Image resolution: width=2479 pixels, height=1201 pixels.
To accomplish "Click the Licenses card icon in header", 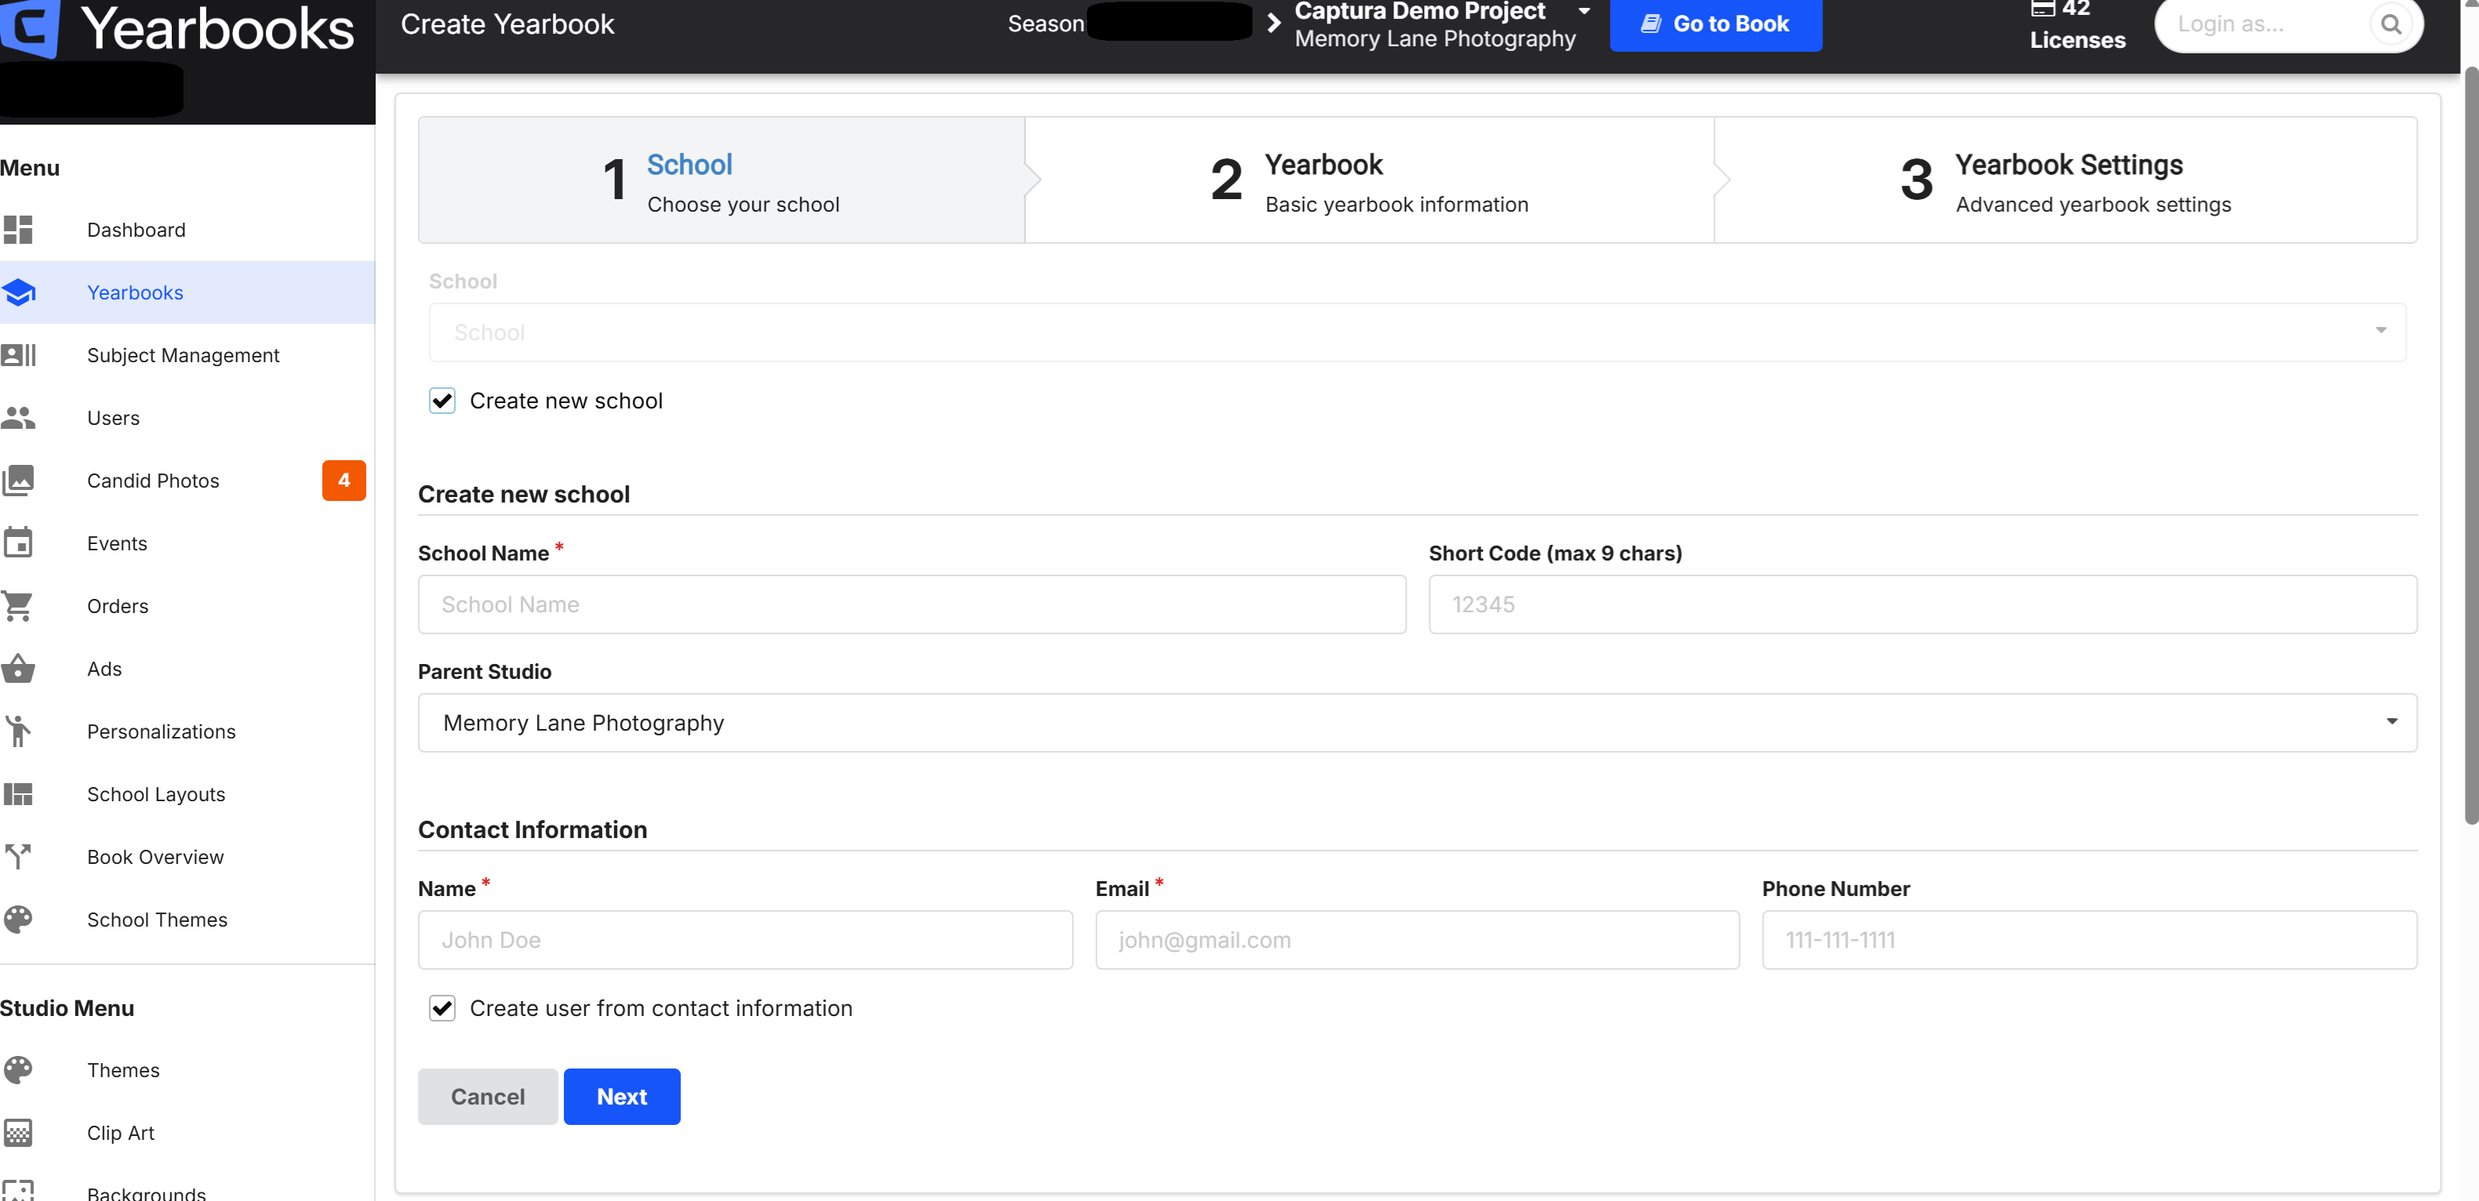I will (2043, 9).
